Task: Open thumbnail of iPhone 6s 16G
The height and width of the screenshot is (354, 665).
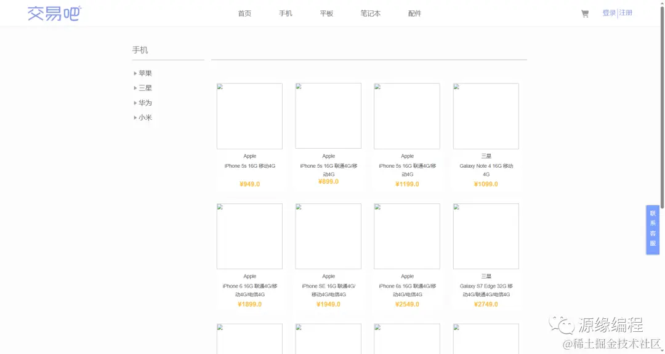Action: [407, 236]
